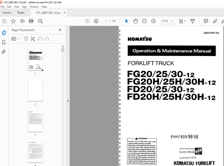Select the arrow Selection tool
This screenshot has height=166, width=224.
126,21
